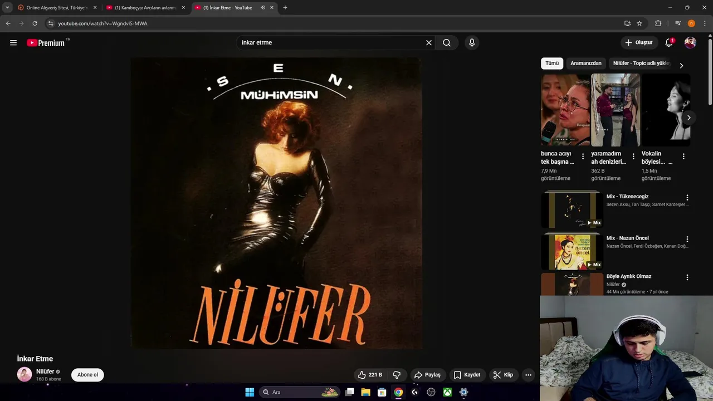
Task: Open 'bunca acıyı tek başına' short thumbnail
Action: pos(565,110)
